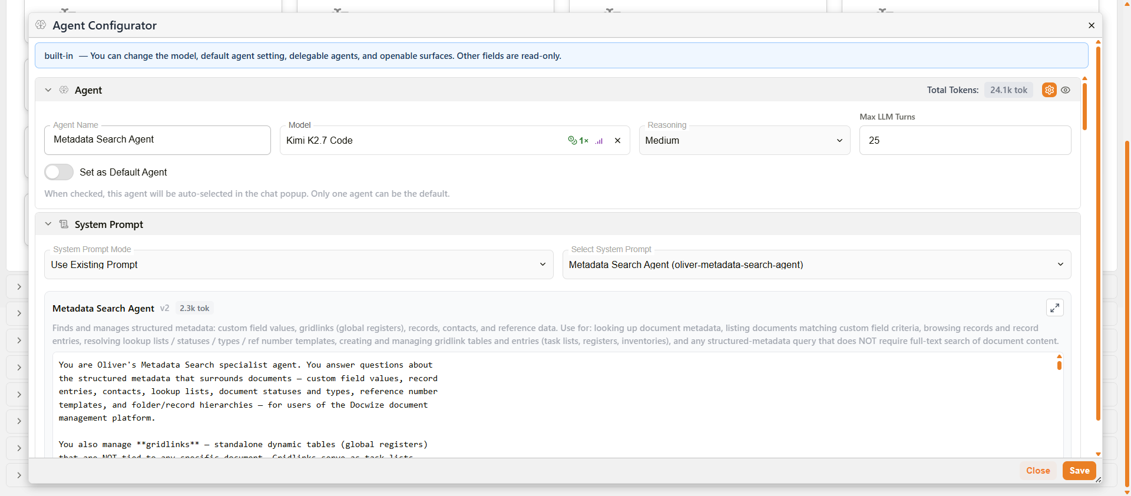Clear the selected model Kimi K2.7 Code

pyautogui.click(x=617, y=141)
